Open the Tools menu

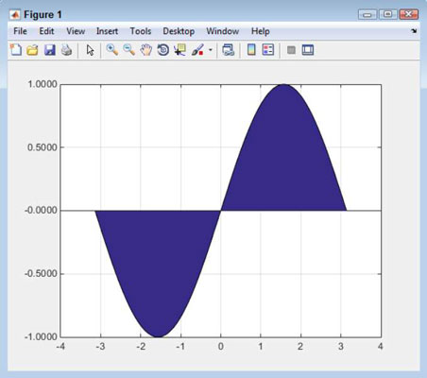click(x=141, y=31)
